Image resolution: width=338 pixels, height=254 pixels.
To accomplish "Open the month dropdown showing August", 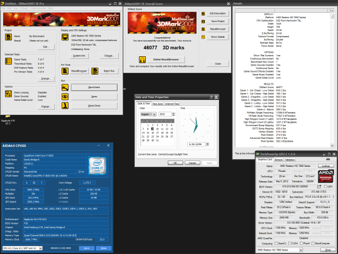I will 154,114.
